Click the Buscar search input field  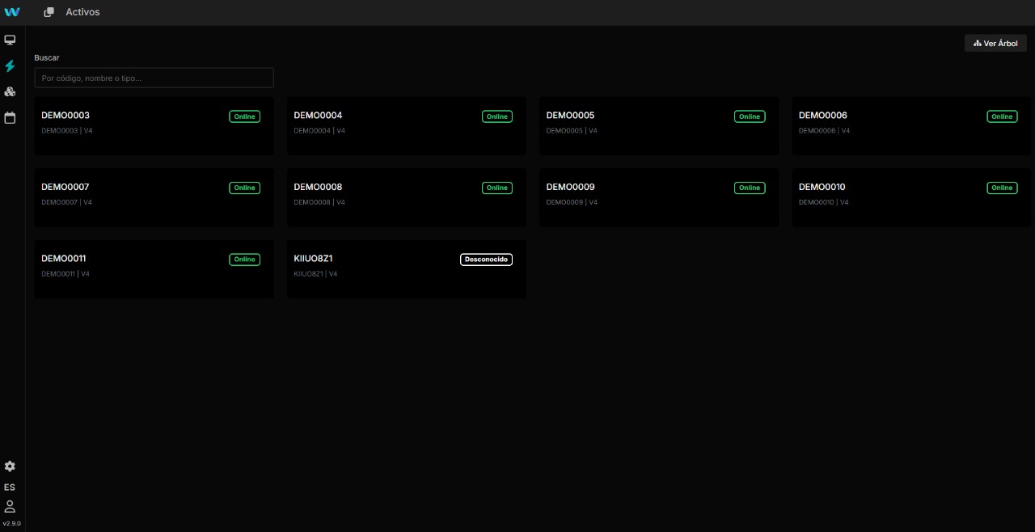pyautogui.click(x=154, y=78)
